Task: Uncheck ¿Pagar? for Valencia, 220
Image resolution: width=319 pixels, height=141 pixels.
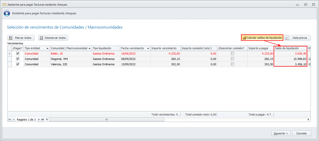Action: tap(18, 64)
